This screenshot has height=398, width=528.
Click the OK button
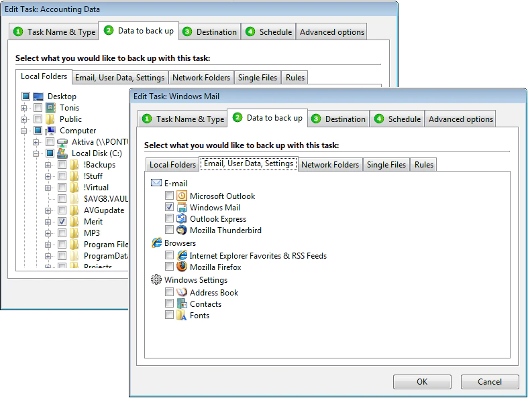coord(422,381)
